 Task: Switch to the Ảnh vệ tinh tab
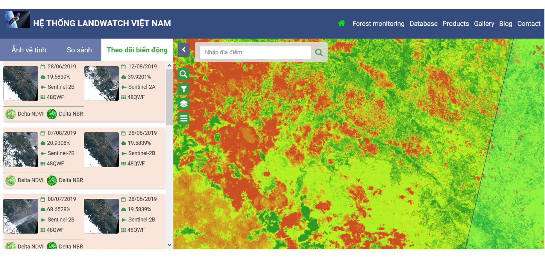click(x=29, y=50)
